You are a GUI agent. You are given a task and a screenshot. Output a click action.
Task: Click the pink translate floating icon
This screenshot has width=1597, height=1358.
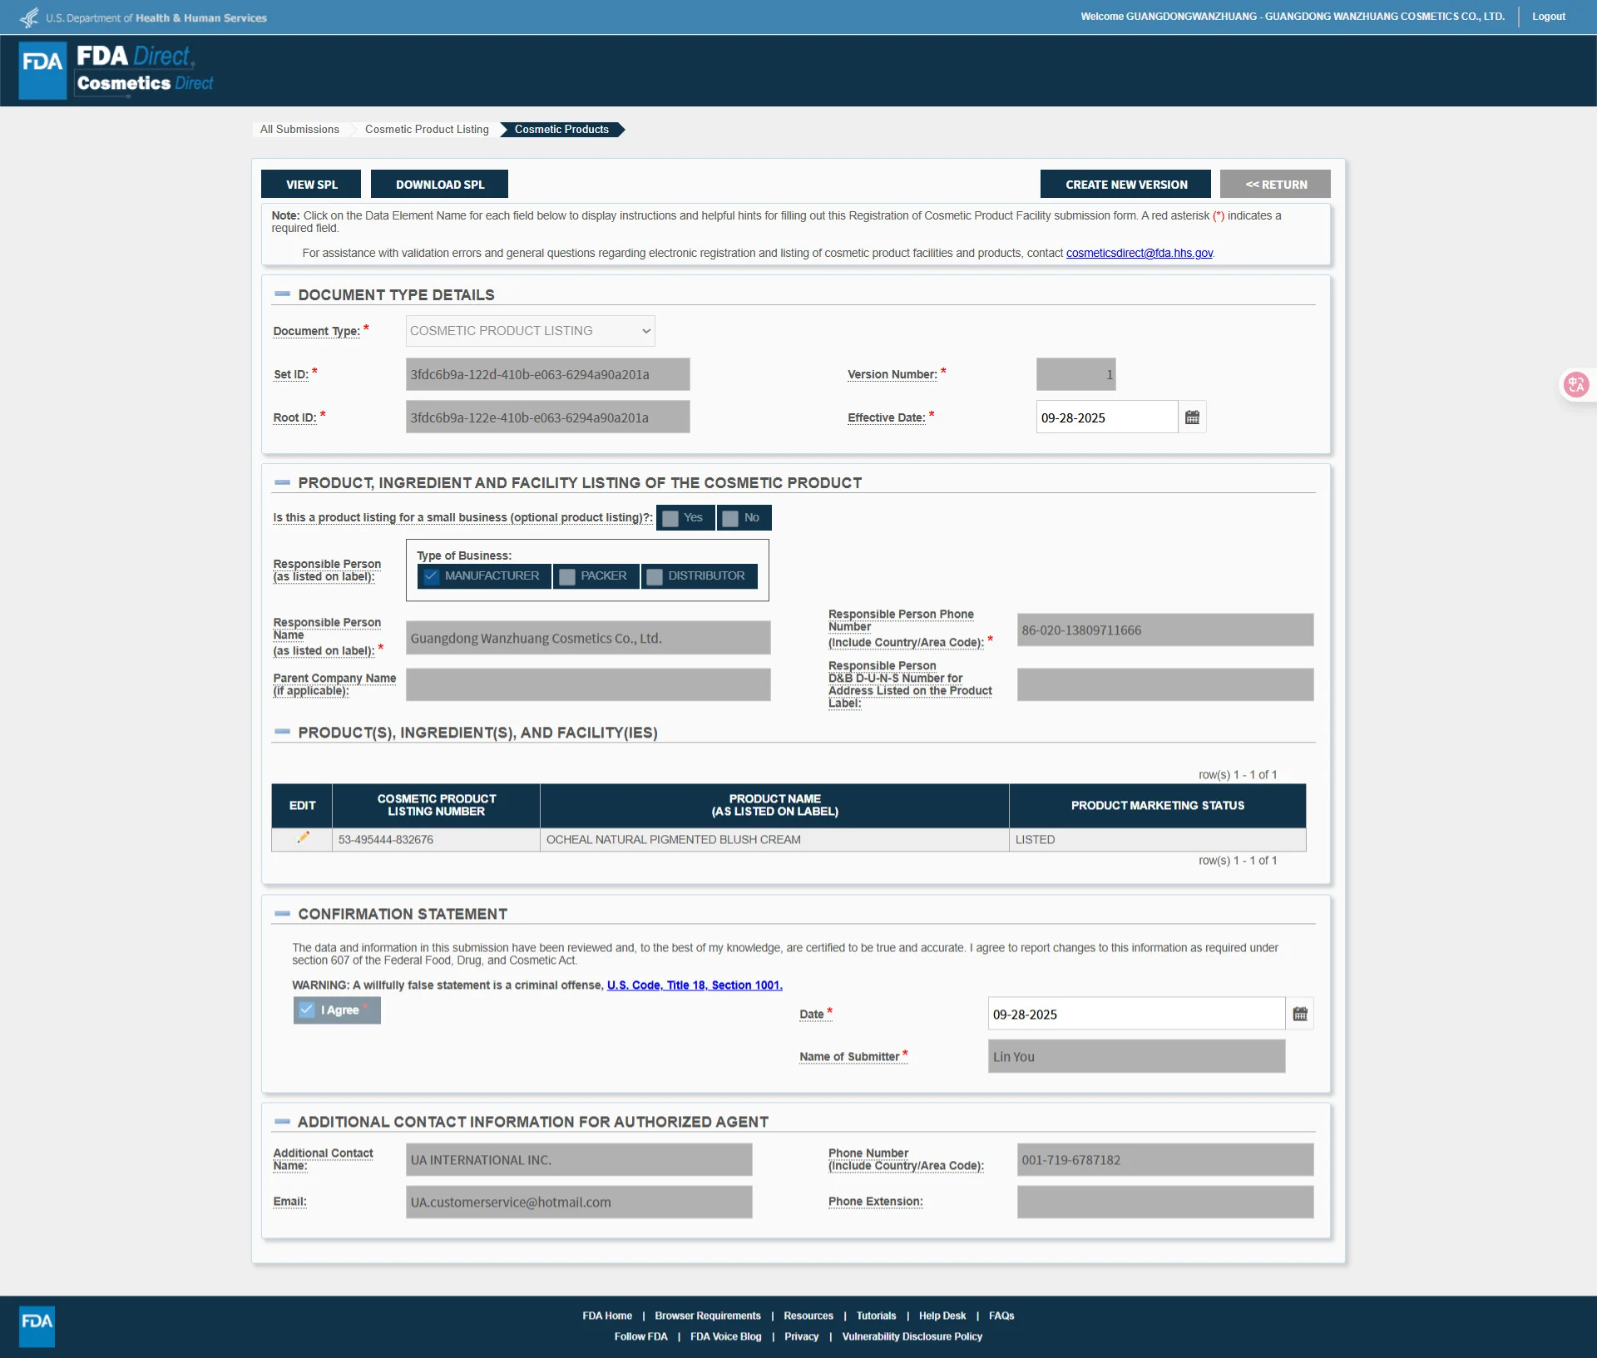pos(1576,384)
